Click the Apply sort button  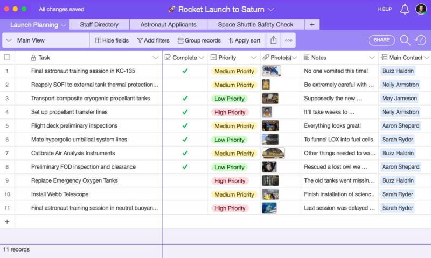click(x=244, y=40)
